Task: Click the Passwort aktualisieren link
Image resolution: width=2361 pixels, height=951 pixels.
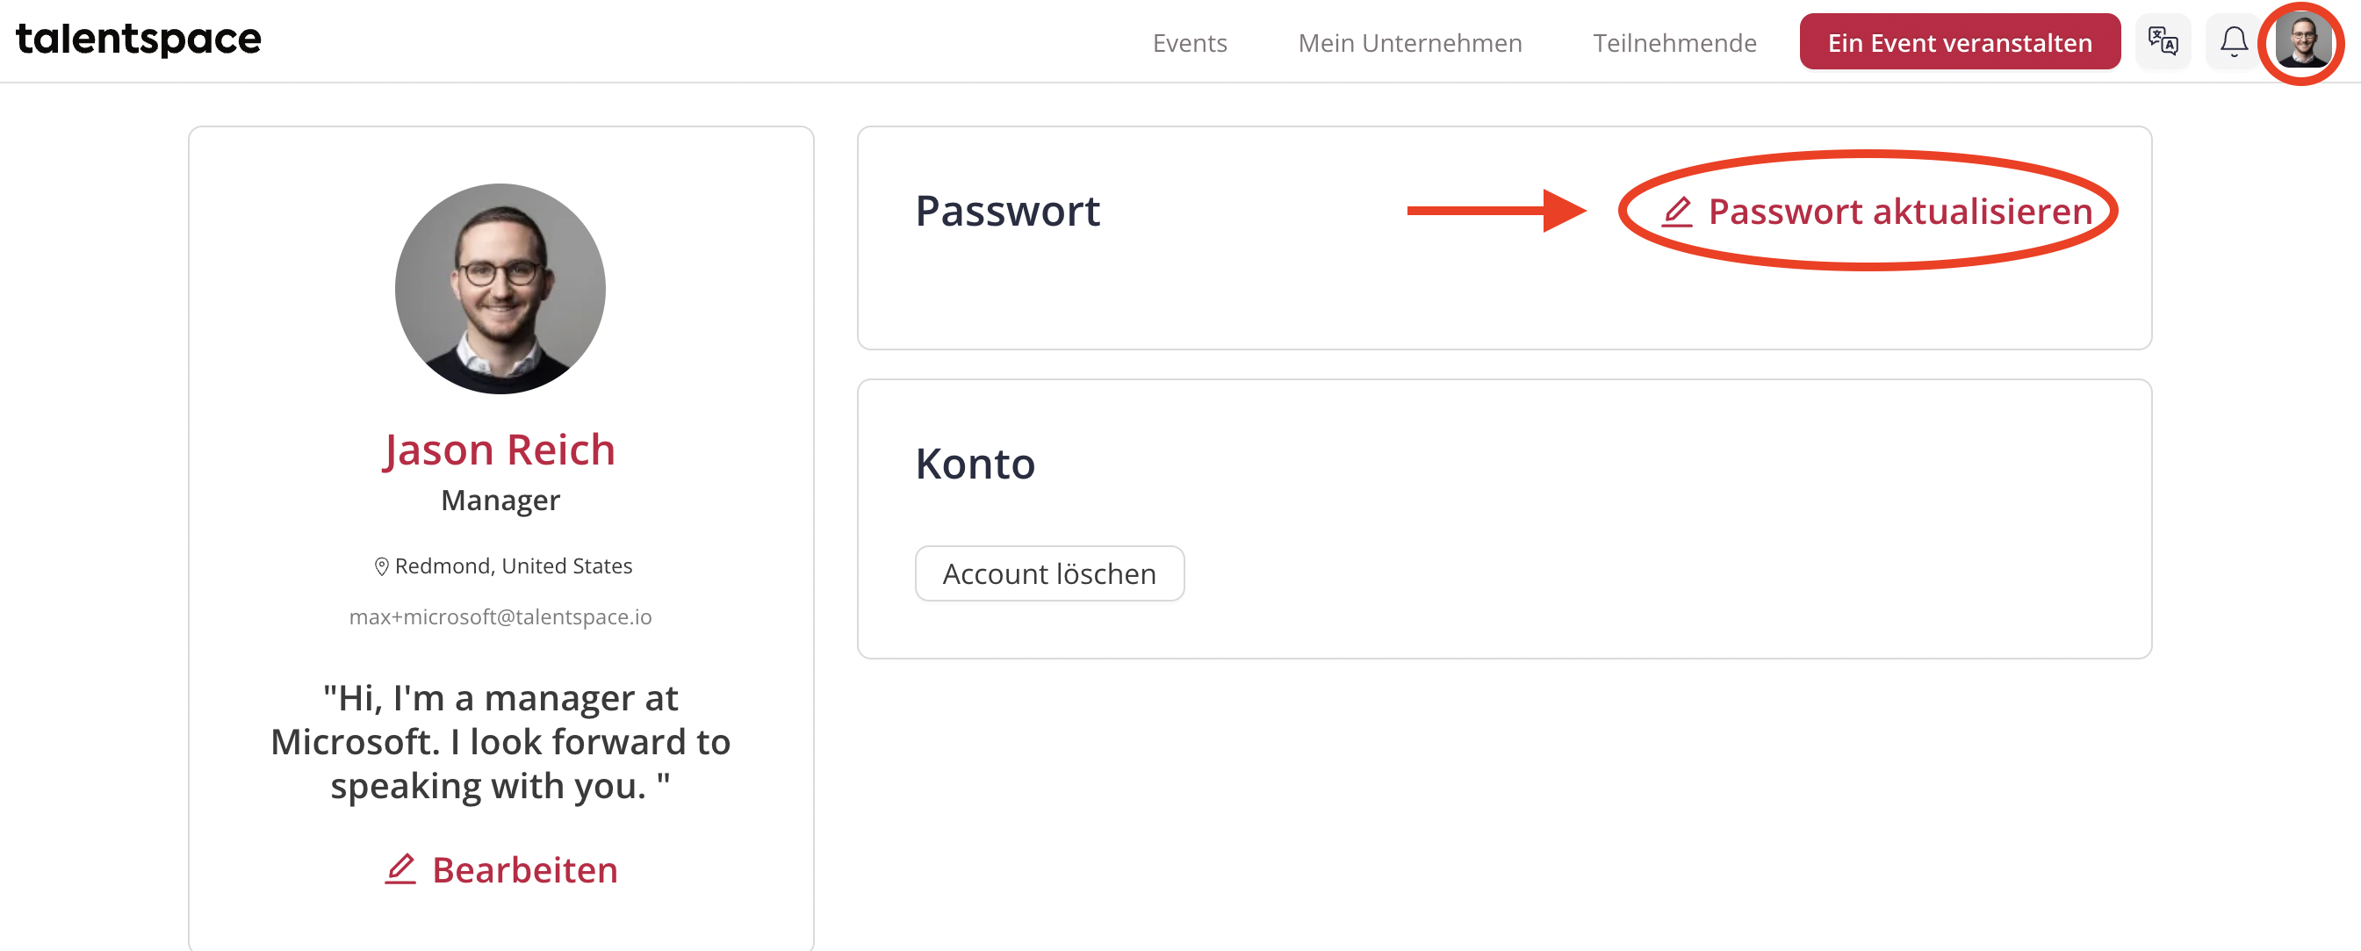Action: click(x=1877, y=212)
